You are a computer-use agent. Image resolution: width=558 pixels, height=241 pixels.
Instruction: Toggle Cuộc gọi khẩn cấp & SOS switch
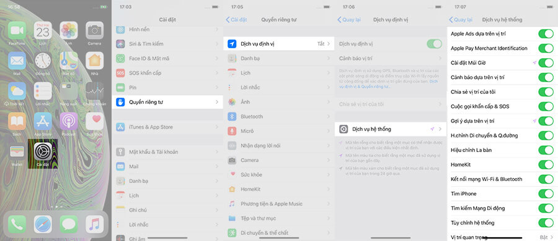[x=546, y=106]
